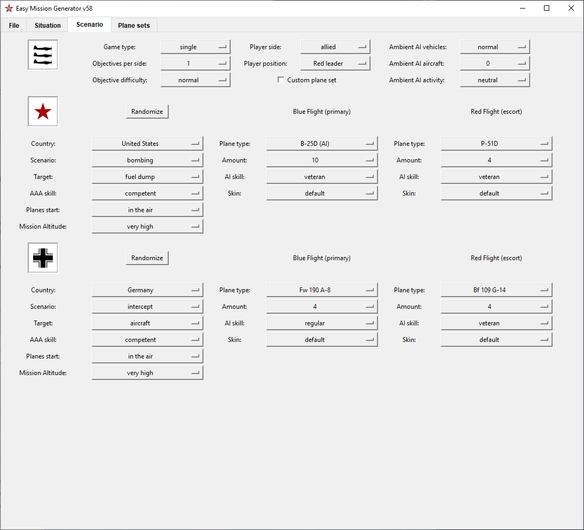
Task: Open the Germany country dropdown
Action: point(147,290)
